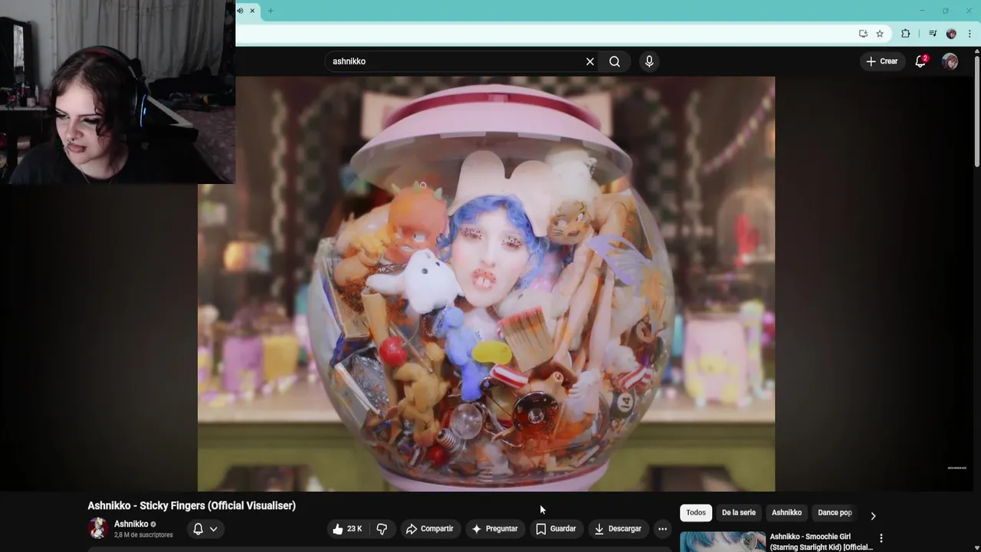Select the Todos filter chip

696,513
